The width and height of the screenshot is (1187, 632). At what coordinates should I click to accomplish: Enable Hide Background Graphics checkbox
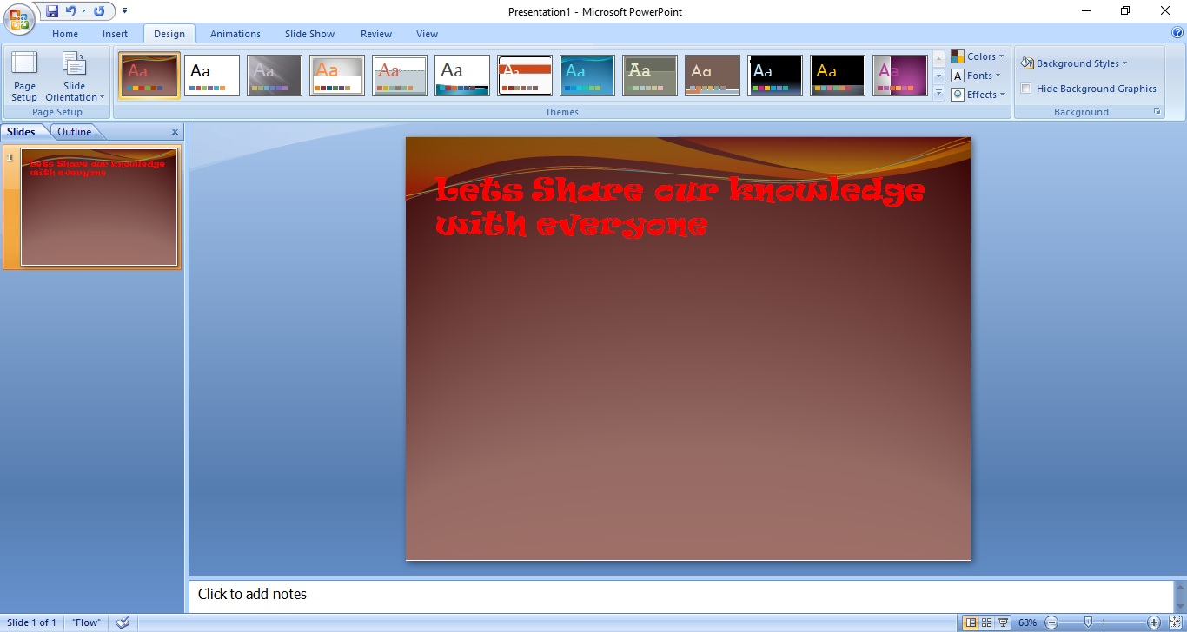[1026, 89]
